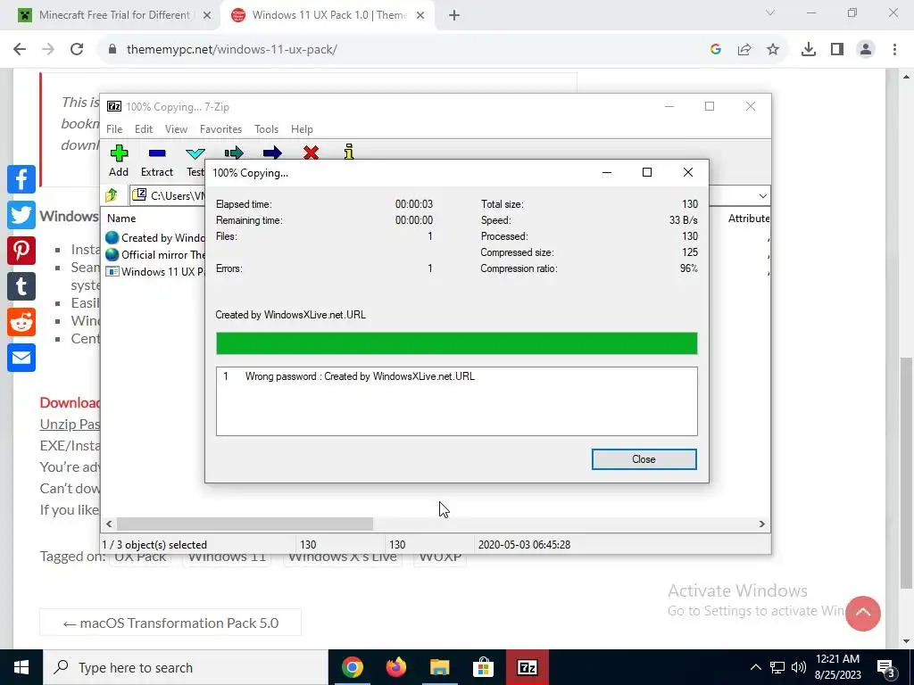Image resolution: width=914 pixels, height=685 pixels.
Task: Click the Attributes column header
Action: click(x=749, y=219)
